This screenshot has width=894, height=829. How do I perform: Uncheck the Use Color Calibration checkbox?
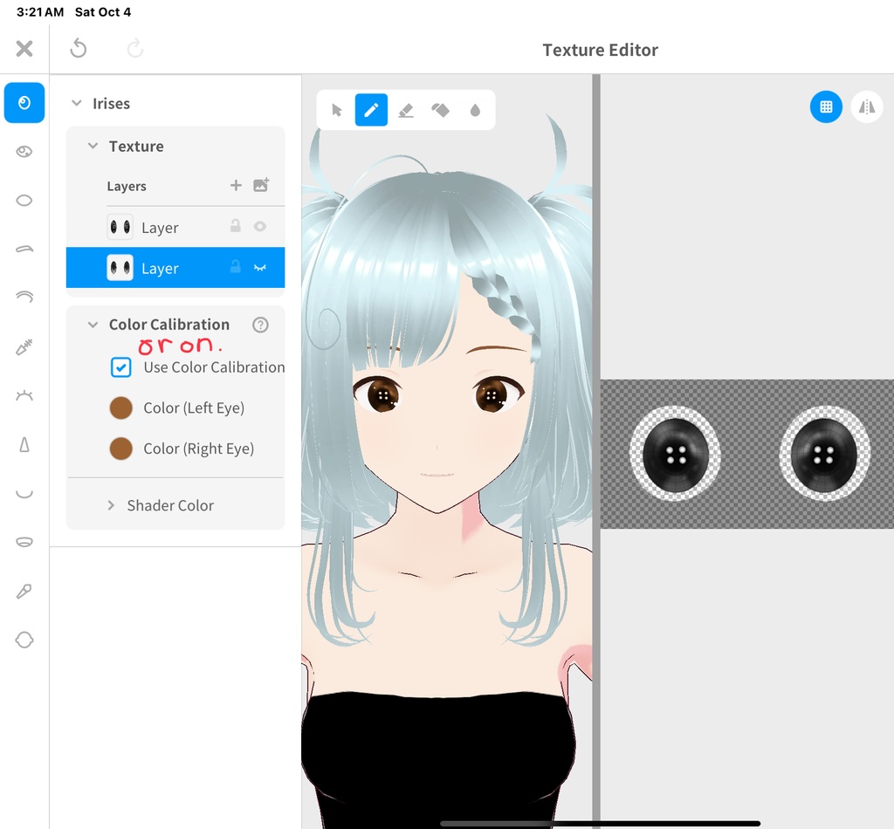click(x=120, y=367)
